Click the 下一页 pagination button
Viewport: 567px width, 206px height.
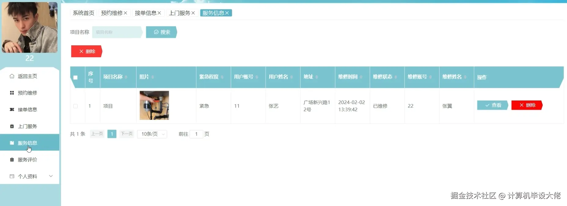click(x=127, y=134)
